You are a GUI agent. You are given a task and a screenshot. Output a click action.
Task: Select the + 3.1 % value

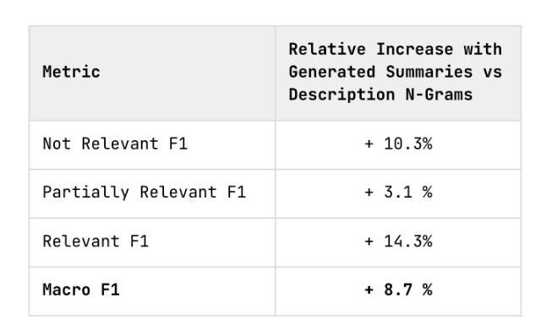[398, 192]
